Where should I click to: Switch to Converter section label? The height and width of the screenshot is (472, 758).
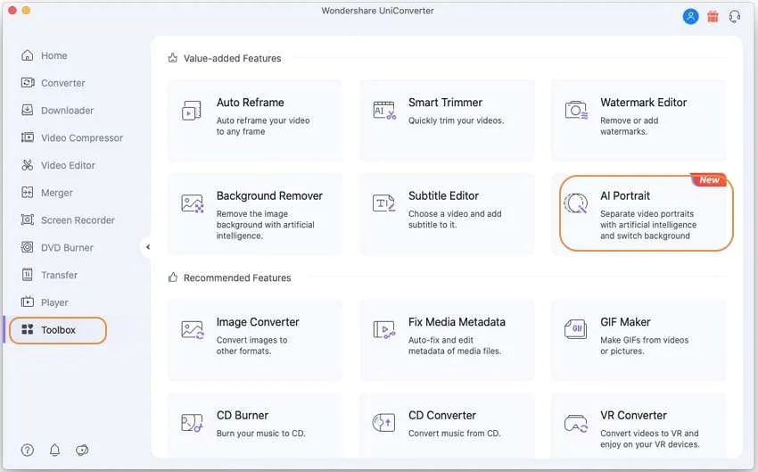pos(62,83)
